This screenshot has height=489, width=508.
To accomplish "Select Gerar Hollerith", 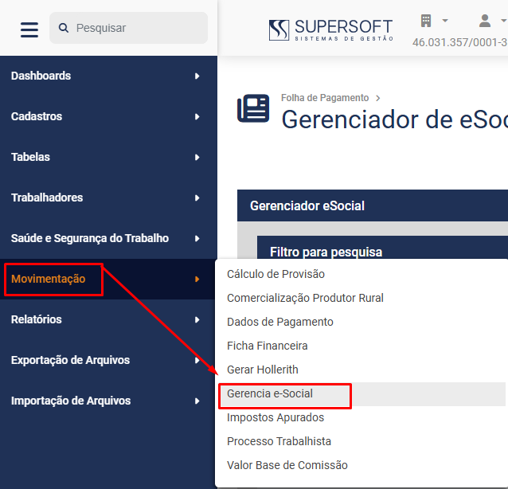I will pyautogui.click(x=360, y=370).
